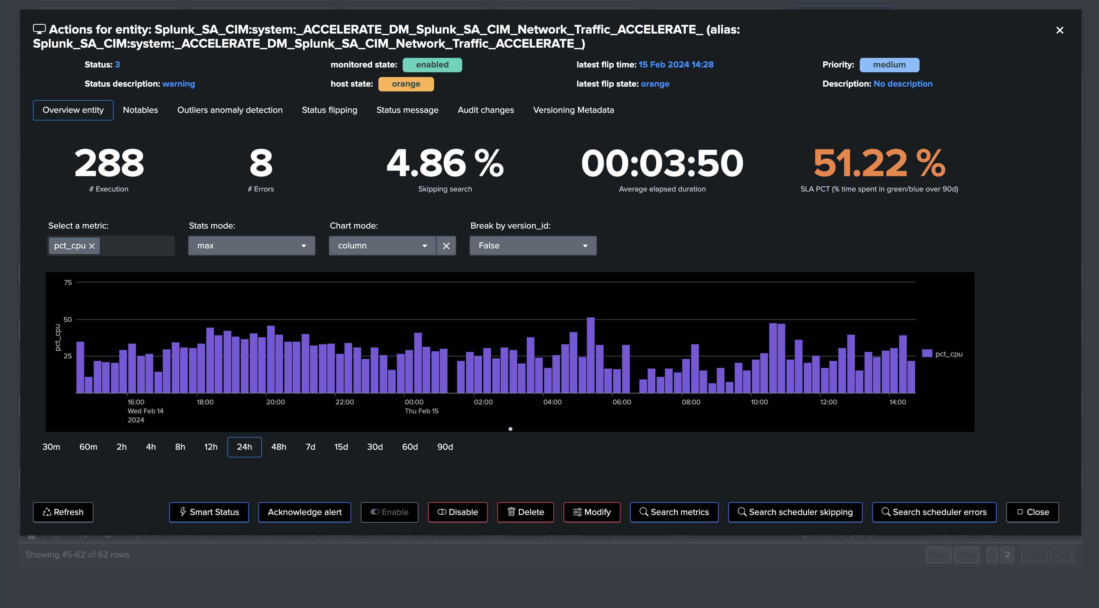Click the Refresh recycle icon button
Screen dimensions: 1099x608
pos(47,512)
